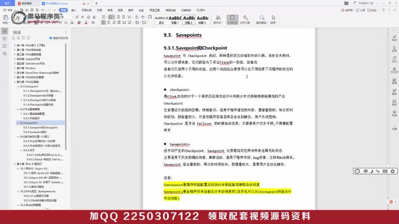Collapse the 9.1.Checkpoint tree node
Viewport: 399px width, 224px height.
(18, 87)
